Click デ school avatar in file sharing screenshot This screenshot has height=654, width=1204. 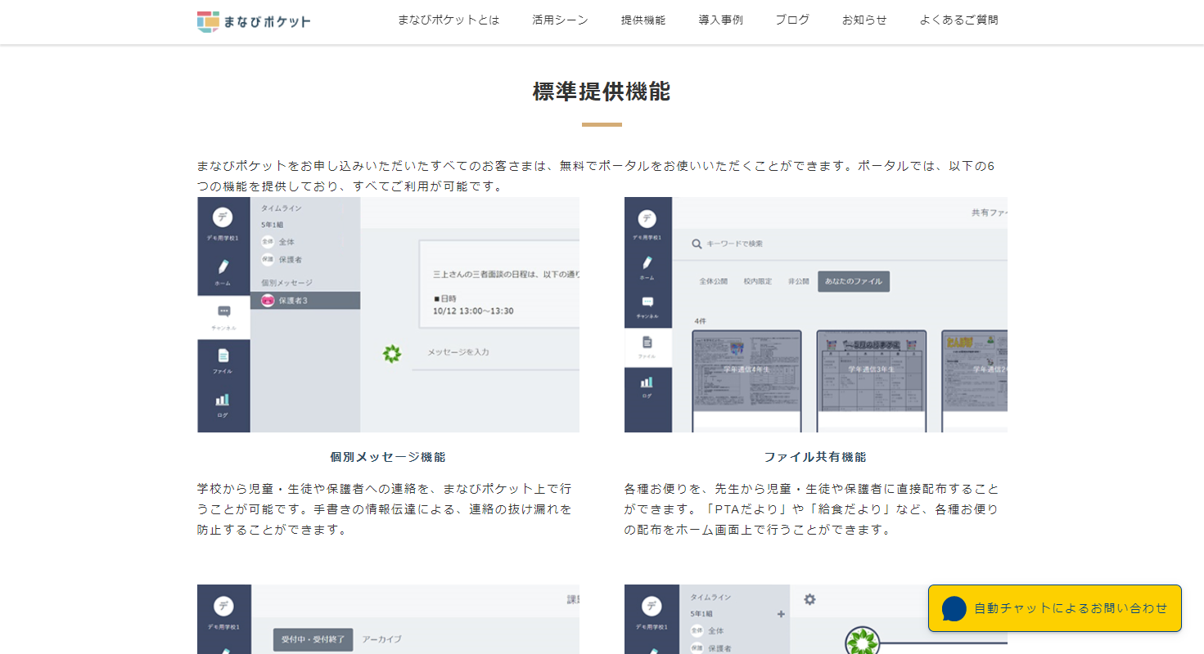tap(647, 218)
